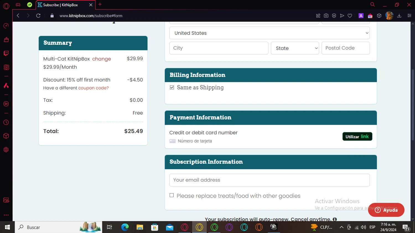Open GX Control speedometer panel in sidebar
This screenshot has width=415, height=233.
coord(6,26)
